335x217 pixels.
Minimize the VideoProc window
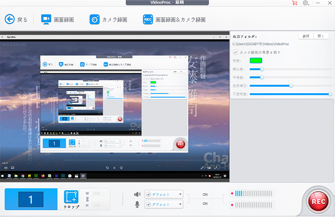(x=318, y=3)
